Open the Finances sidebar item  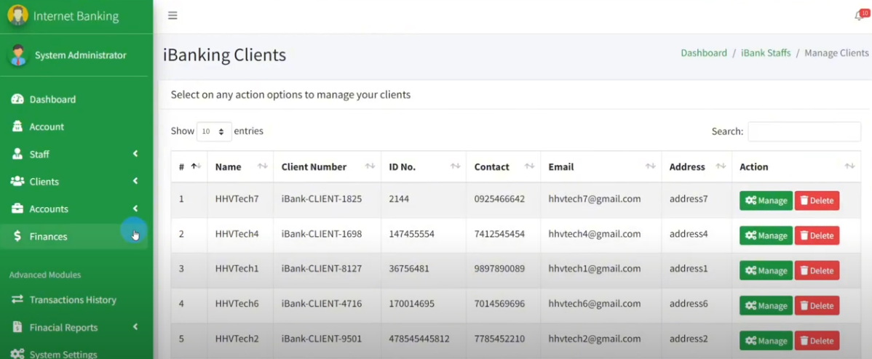click(x=48, y=236)
